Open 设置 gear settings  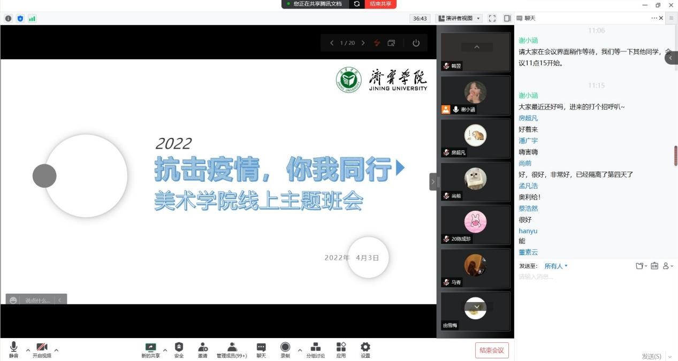click(365, 350)
